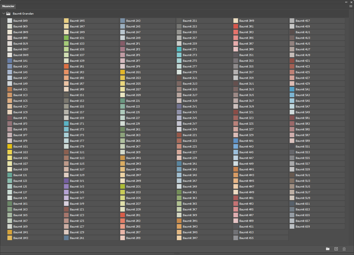Click the "Baumit 1K5" swatch name
The width and height of the screenshot is (354, 255).
click(x=21, y=215)
